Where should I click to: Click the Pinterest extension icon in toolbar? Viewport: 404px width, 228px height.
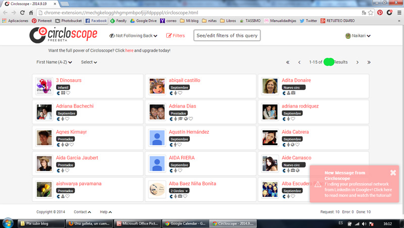point(380,13)
